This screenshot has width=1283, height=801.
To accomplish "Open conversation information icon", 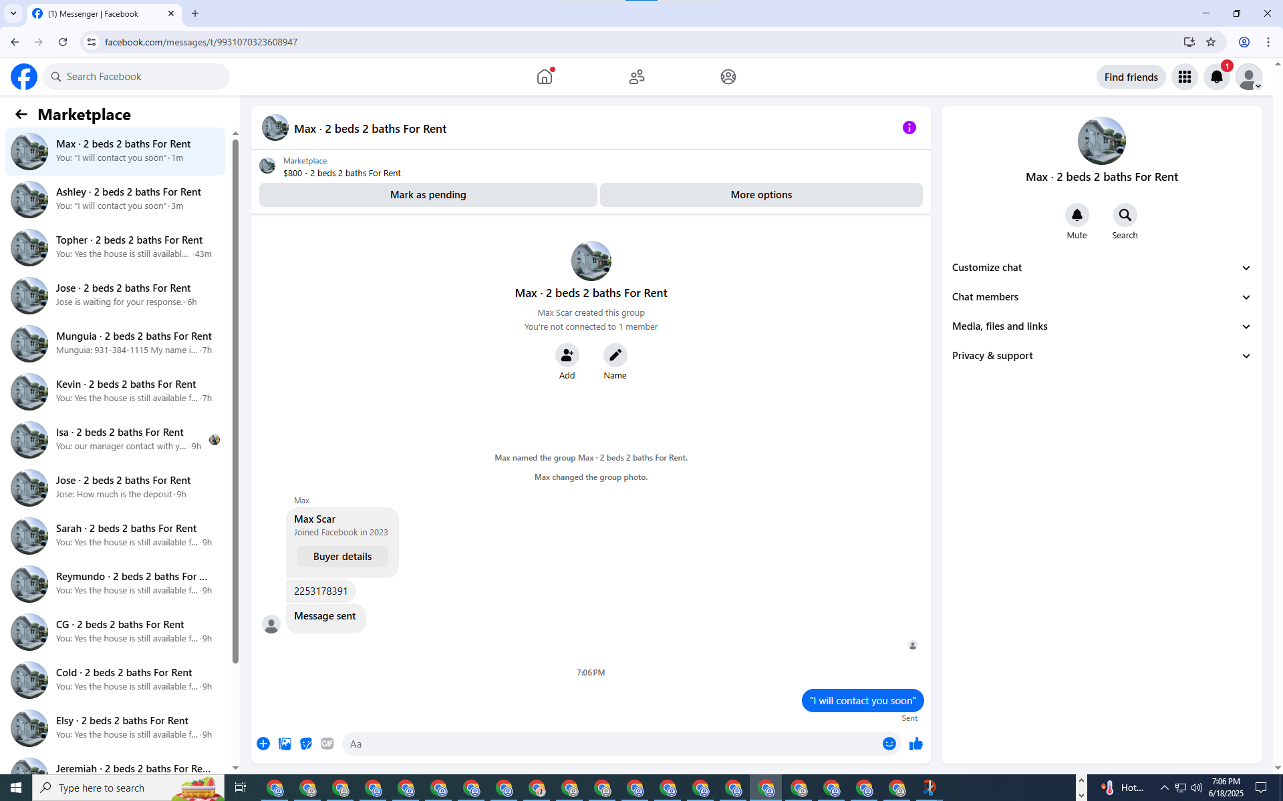I will coord(909,127).
